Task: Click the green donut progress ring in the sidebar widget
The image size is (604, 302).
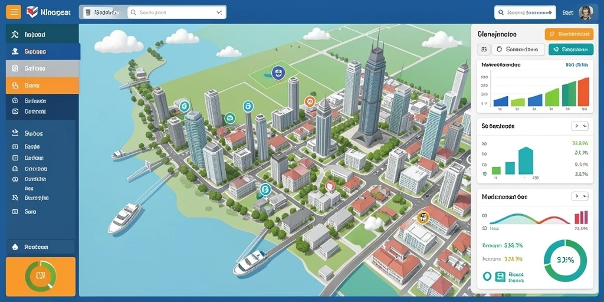Action: 41,276
